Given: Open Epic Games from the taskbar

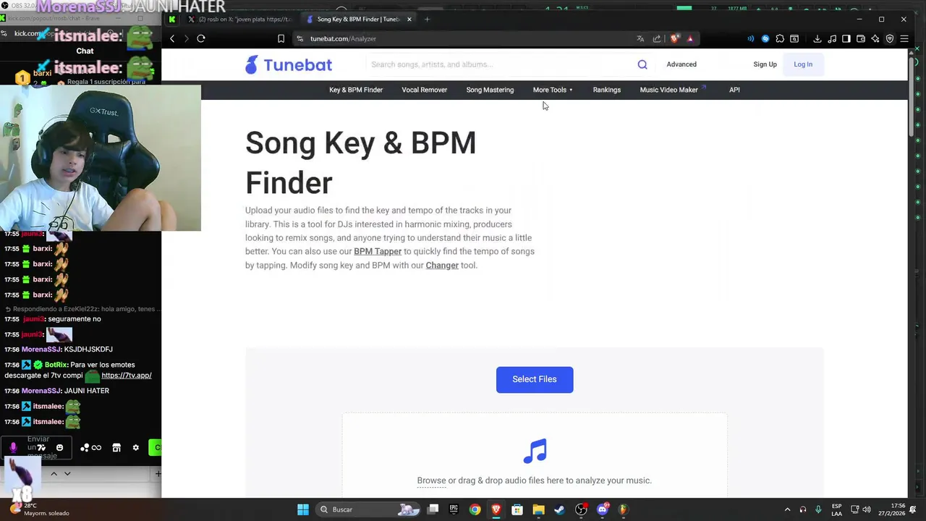Looking at the screenshot, I should pos(454,509).
